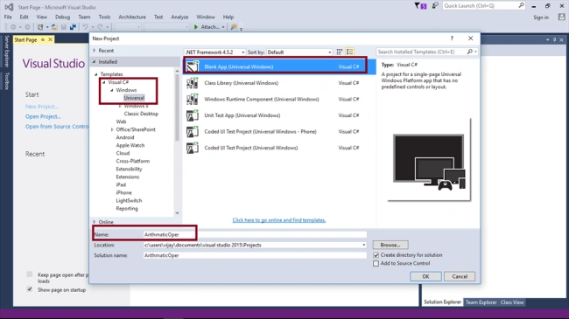
Task: Expand the Recent section in New Project
Action: 95,51
